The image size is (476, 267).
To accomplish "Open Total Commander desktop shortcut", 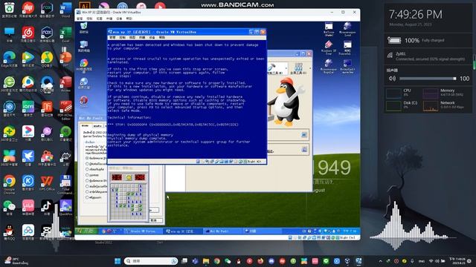I will [x=65, y=184].
